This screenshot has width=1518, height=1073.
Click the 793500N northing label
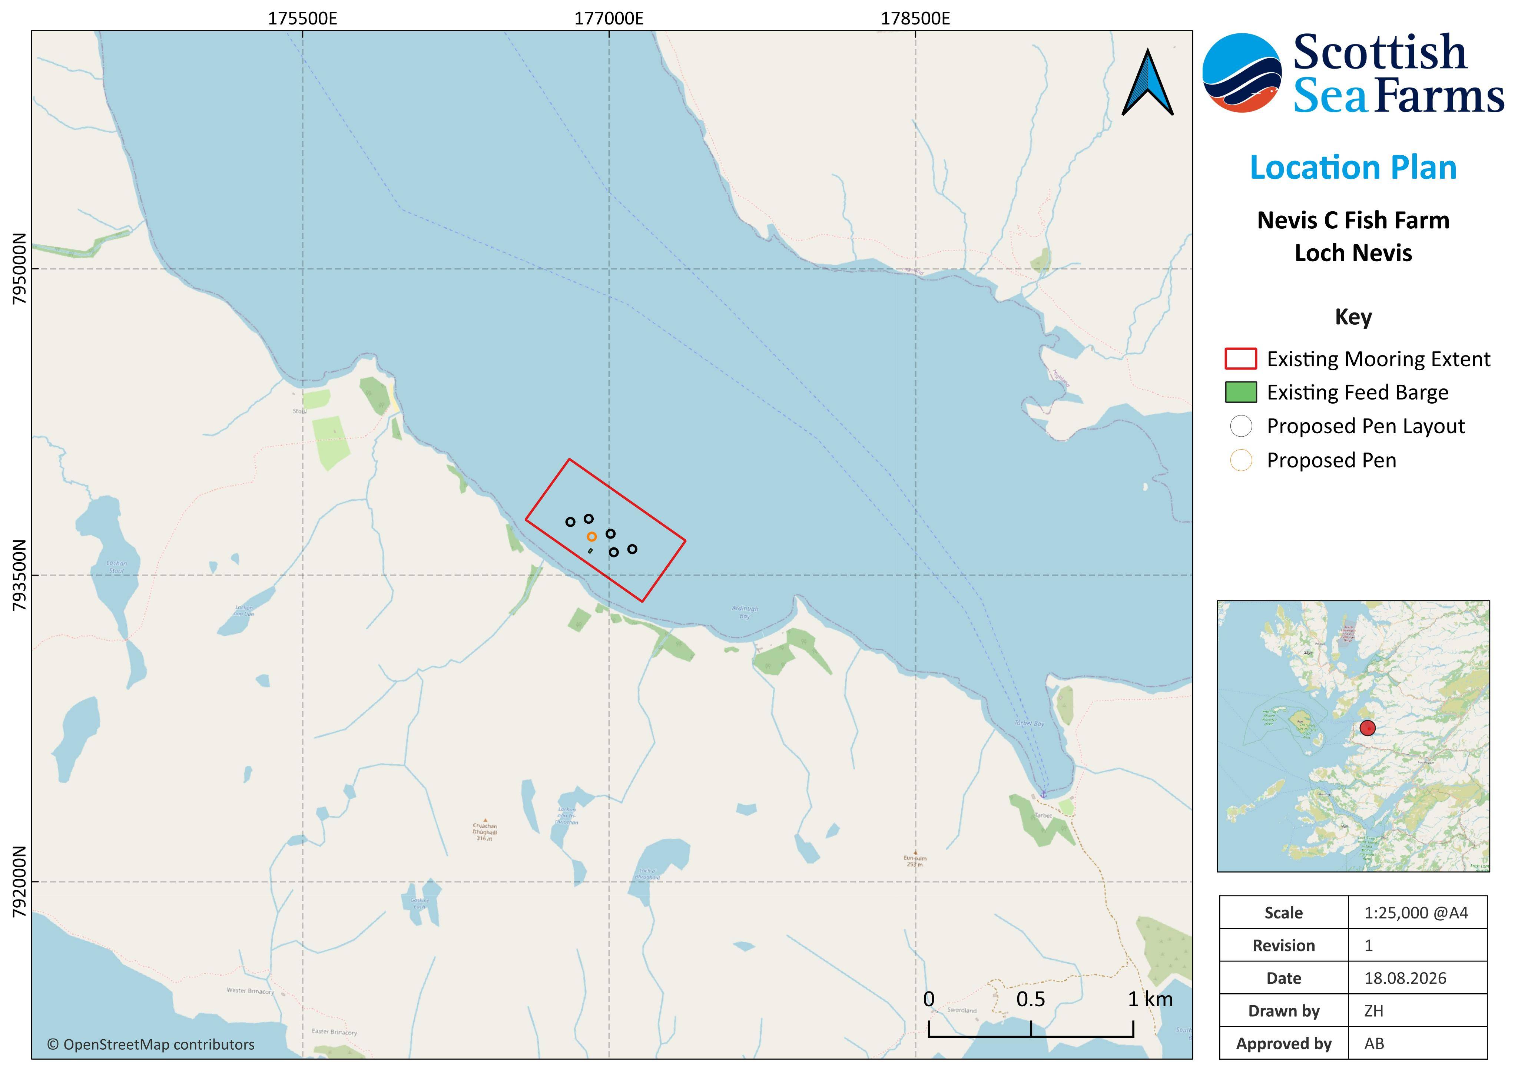tap(19, 575)
